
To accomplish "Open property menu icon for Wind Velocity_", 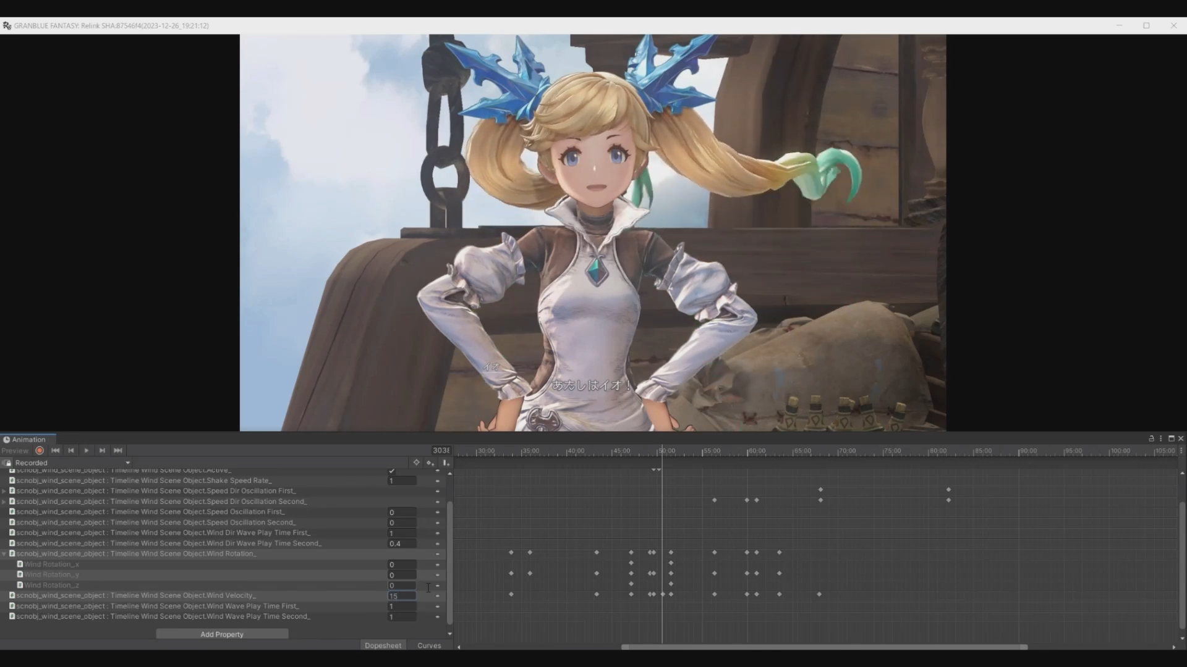I will point(437,596).
